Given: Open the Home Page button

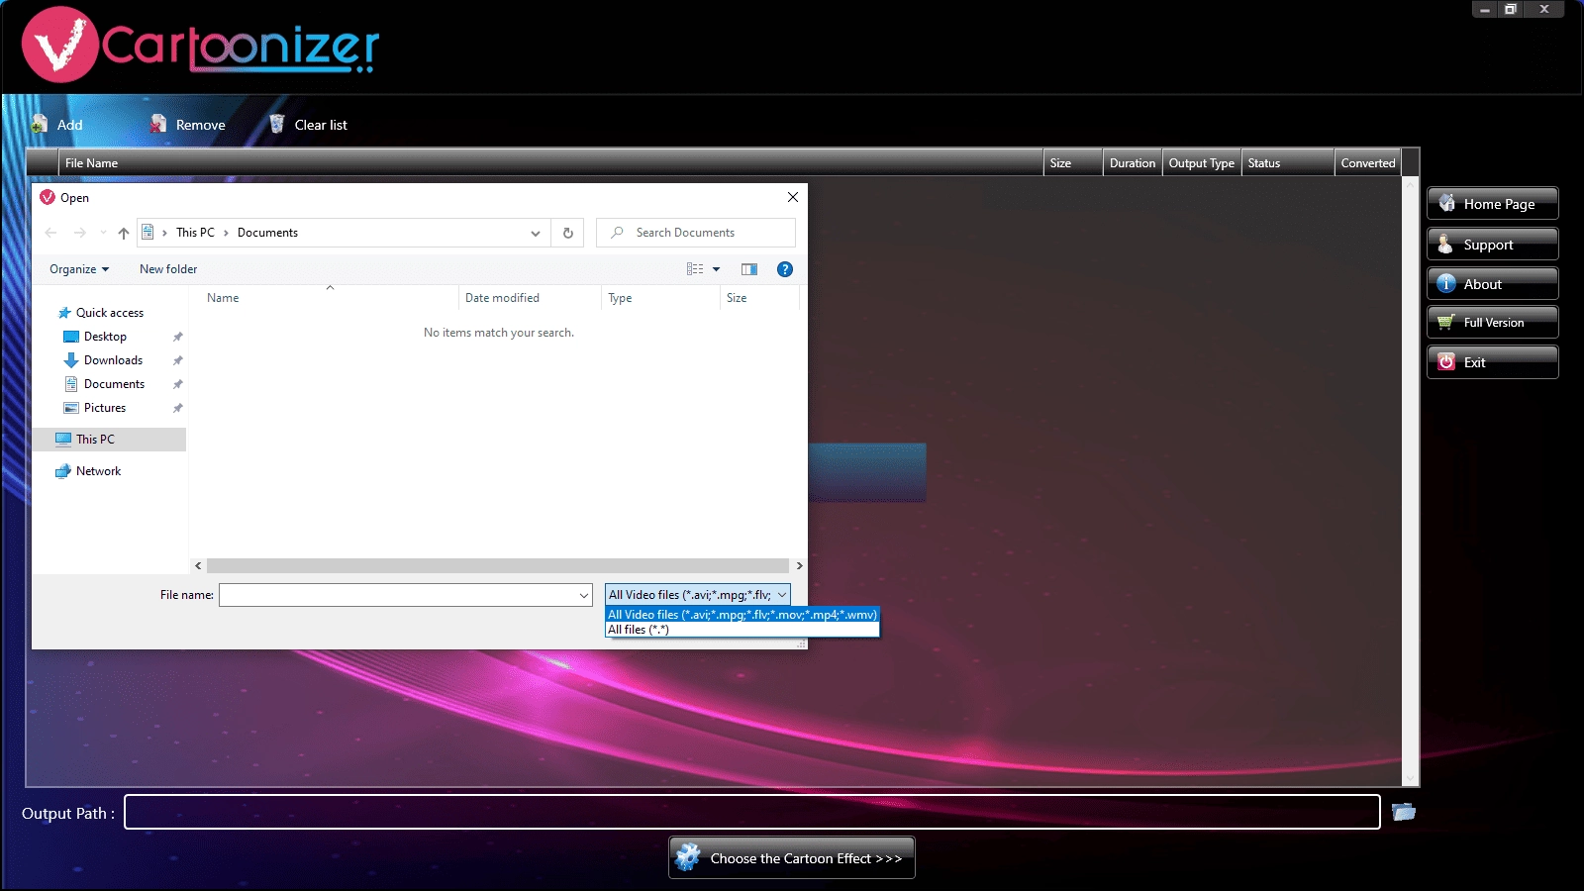Looking at the screenshot, I should click(x=1492, y=204).
